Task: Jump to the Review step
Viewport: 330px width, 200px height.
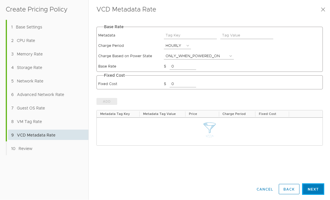Action: tap(25, 149)
